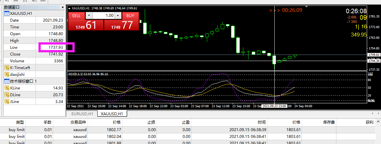Screen dimensions: 381x144
Task: Click the lot volume input field 1.00
Action: [103, 15]
